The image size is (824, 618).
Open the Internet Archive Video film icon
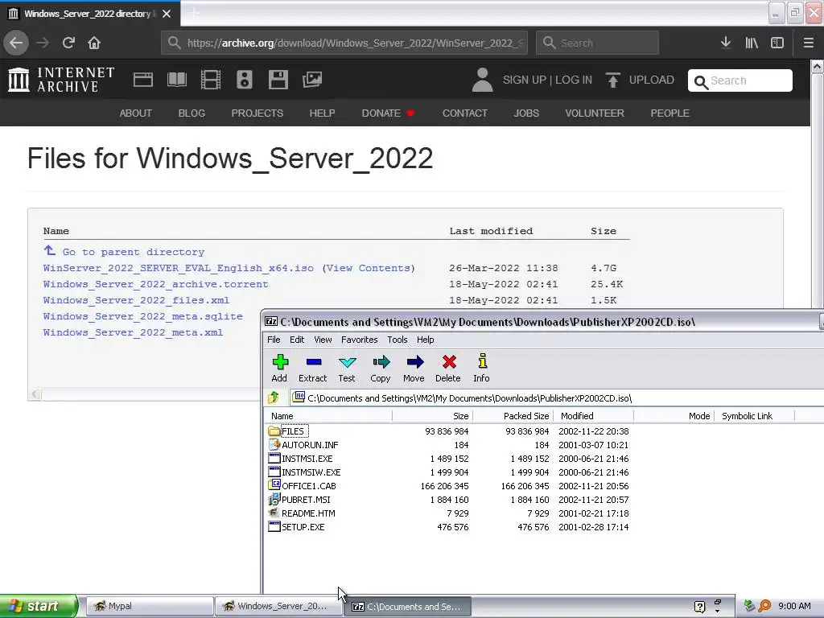coord(211,80)
